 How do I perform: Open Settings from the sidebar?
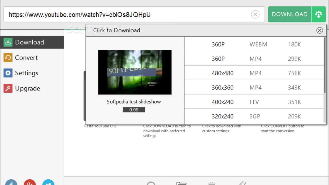click(x=32, y=73)
